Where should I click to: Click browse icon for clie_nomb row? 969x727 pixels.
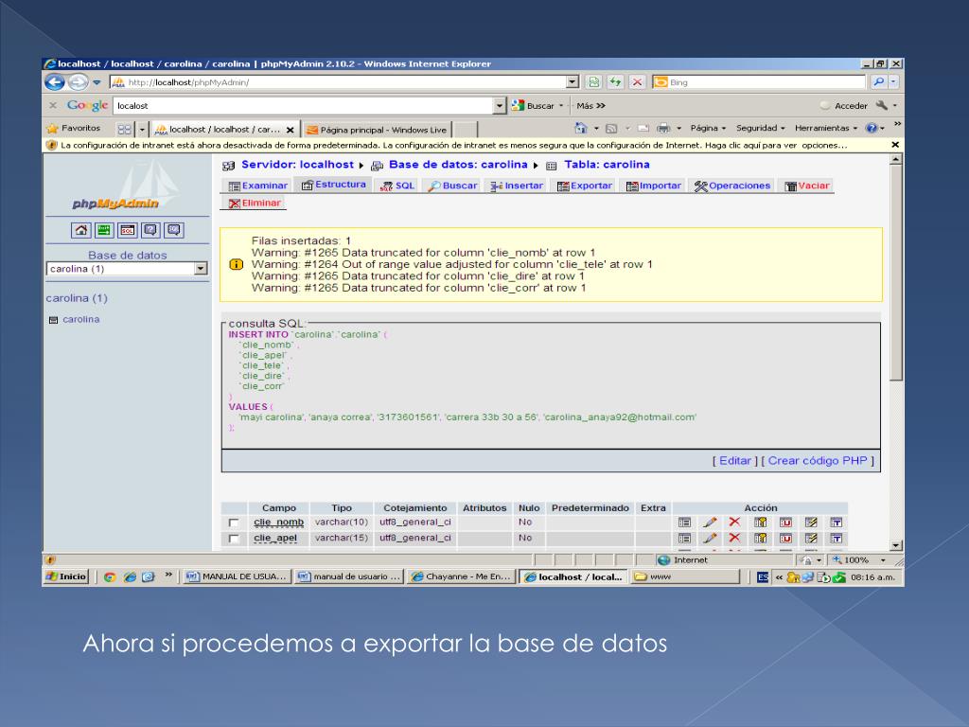pyautogui.click(x=684, y=523)
